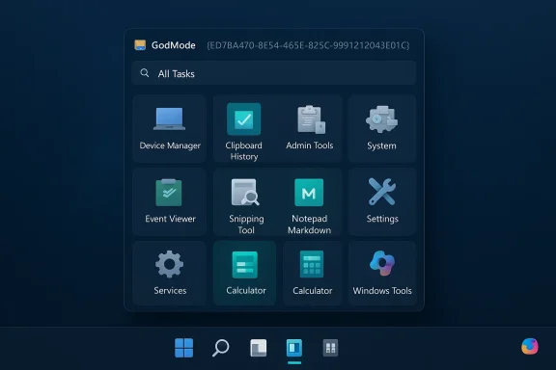Open the Windows Start button

tap(184, 348)
